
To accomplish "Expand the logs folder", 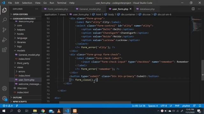I will point(19,47).
